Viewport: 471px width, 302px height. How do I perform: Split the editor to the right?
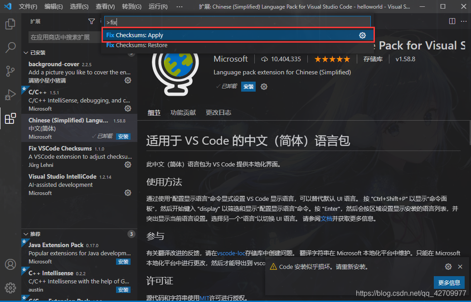pos(452,21)
